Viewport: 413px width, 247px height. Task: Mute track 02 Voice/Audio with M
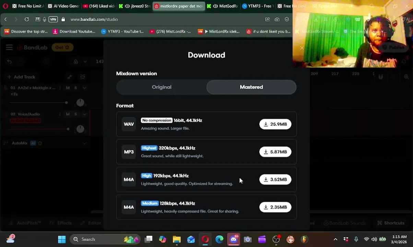68,114
